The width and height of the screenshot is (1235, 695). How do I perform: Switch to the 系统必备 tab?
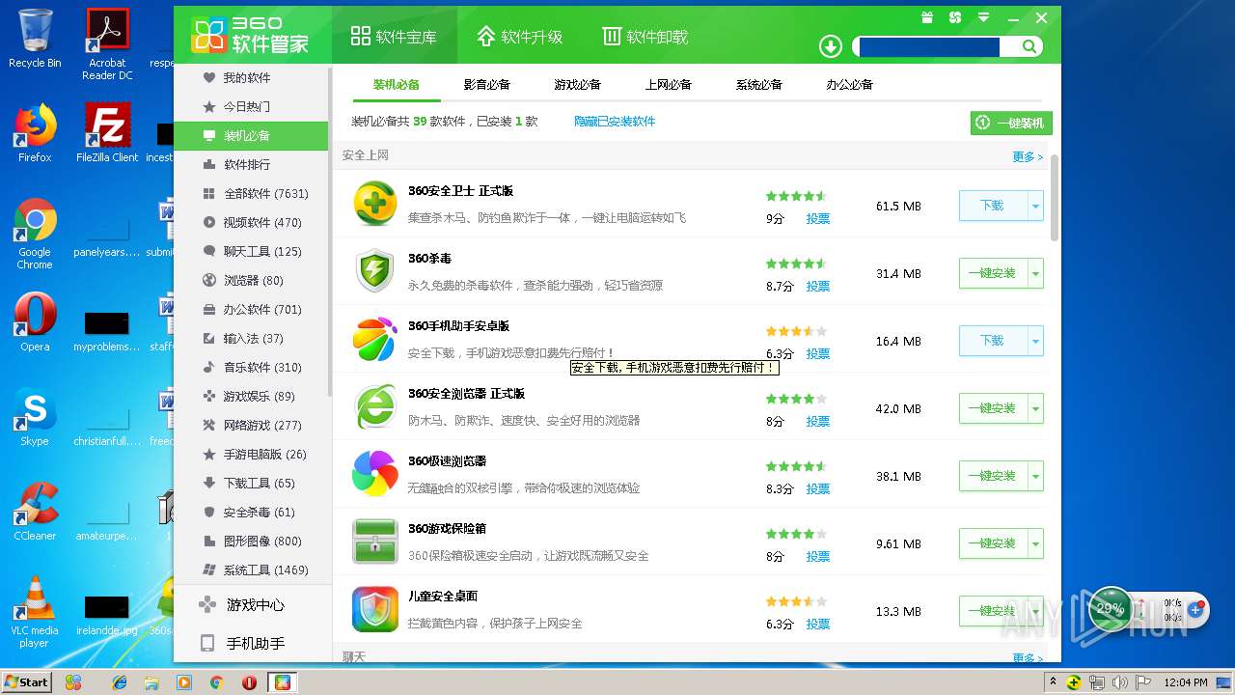click(758, 85)
